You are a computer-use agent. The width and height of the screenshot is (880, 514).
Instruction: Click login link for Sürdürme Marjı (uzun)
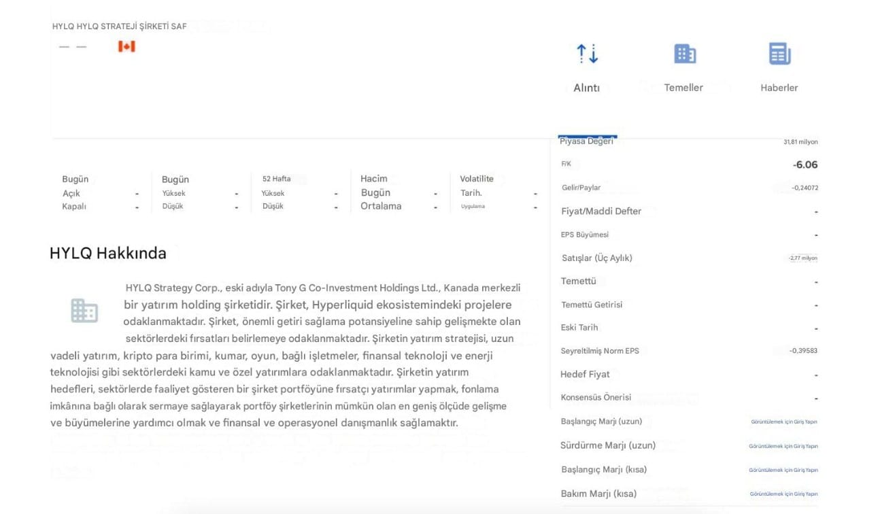point(783,447)
